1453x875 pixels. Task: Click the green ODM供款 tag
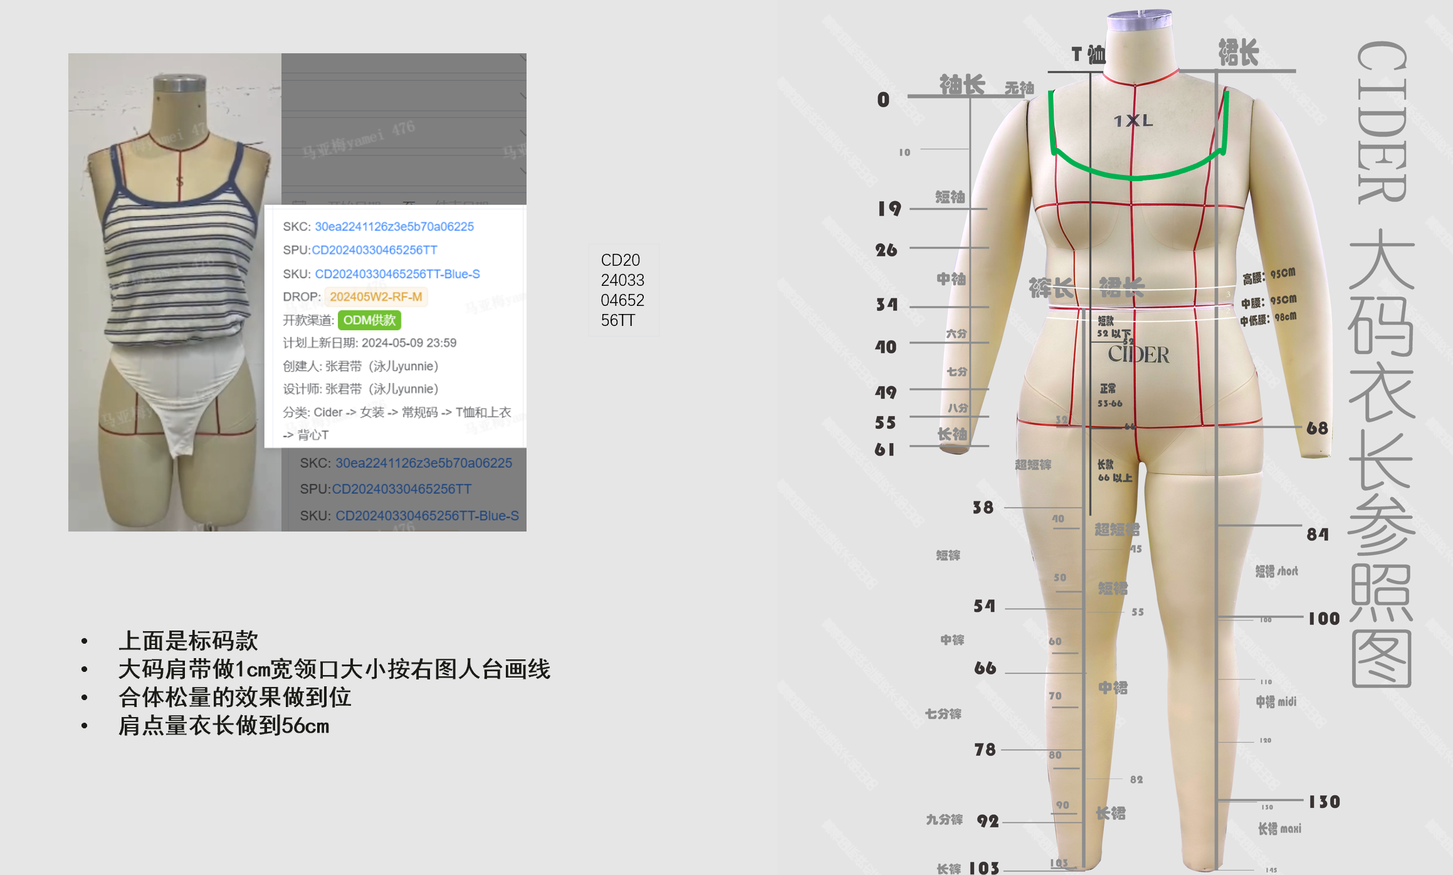369,320
